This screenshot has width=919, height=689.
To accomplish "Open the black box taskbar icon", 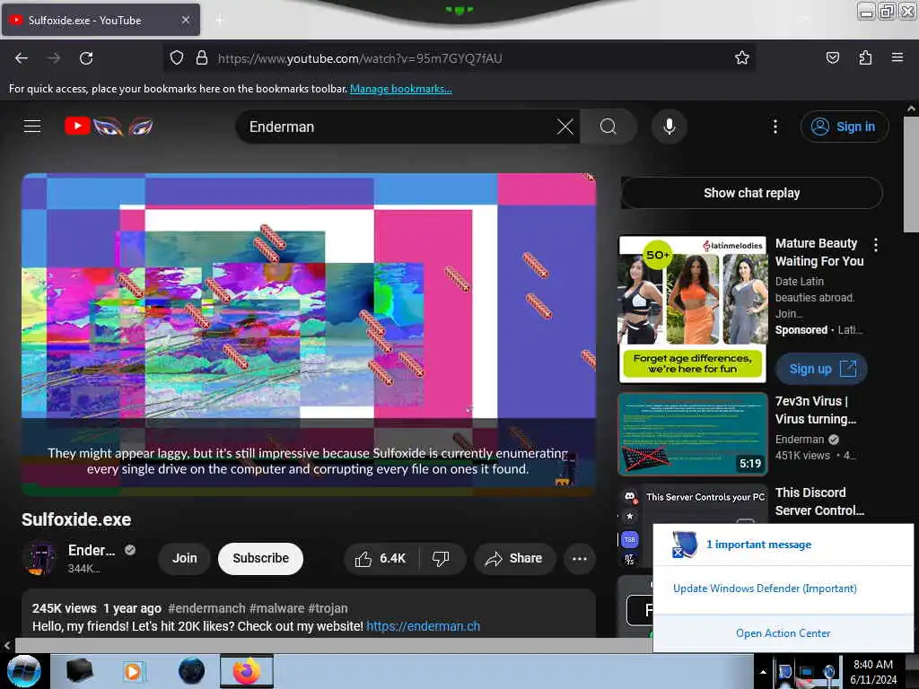I will click(x=79, y=671).
